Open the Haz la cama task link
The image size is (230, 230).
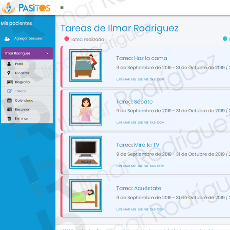150,59
